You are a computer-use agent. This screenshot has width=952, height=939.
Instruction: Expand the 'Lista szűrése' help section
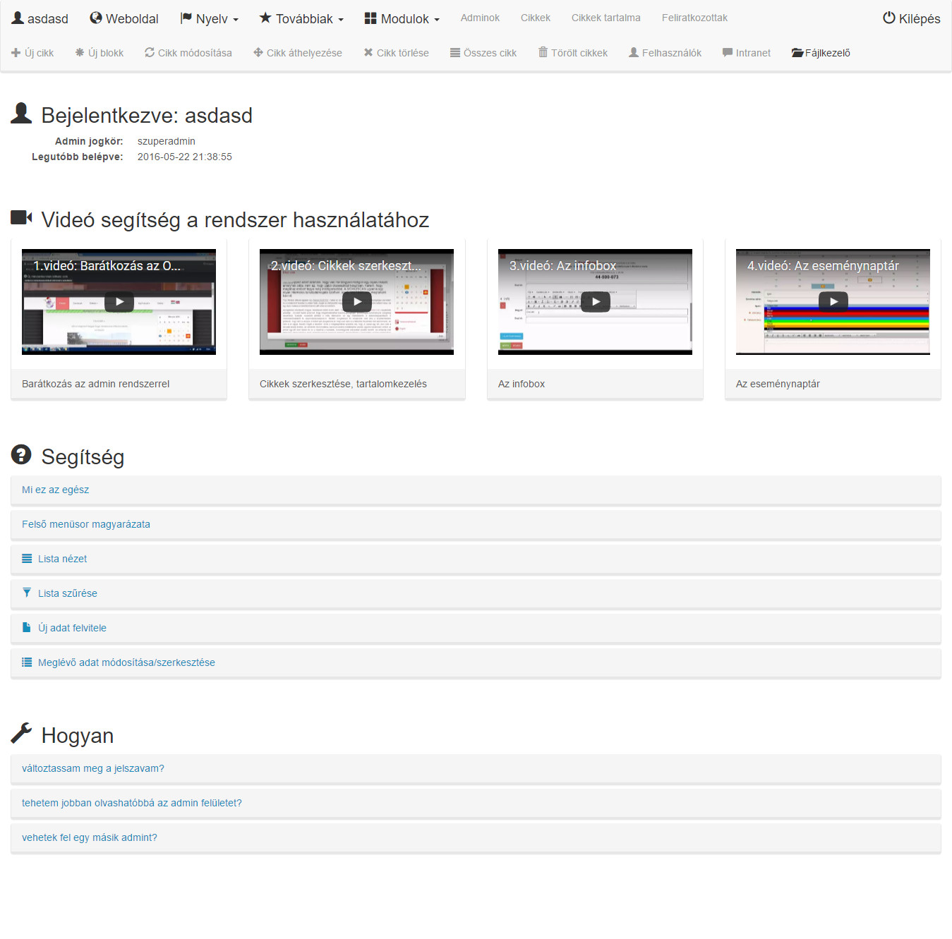tap(68, 593)
